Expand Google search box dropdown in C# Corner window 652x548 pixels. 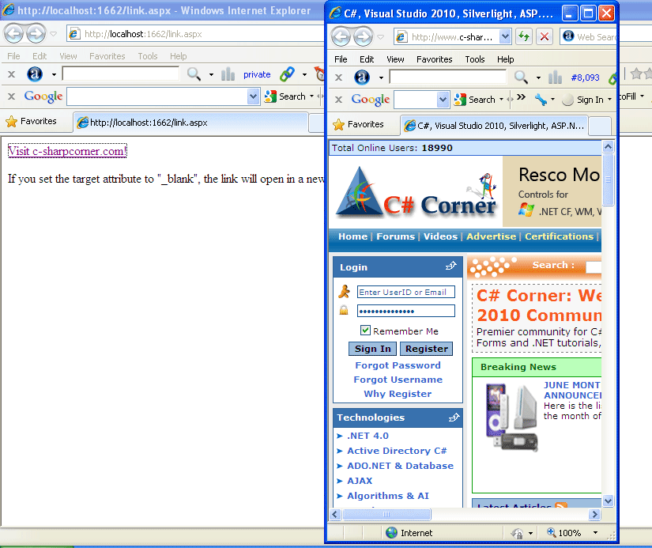pyautogui.click(x=443, y=100)
